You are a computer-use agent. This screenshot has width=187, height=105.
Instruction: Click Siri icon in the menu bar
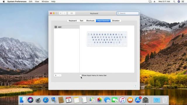point(179,1)
